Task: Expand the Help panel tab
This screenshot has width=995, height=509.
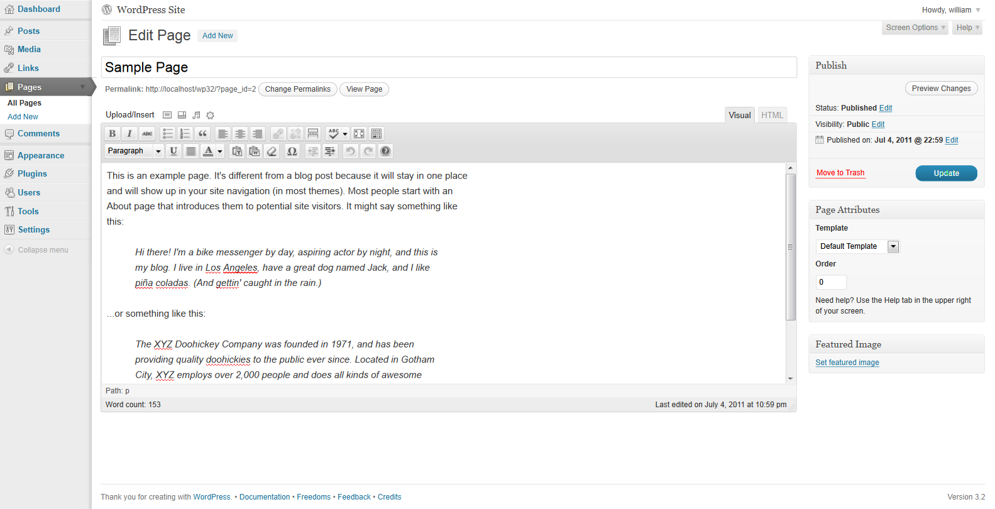Action: point(967,28)
